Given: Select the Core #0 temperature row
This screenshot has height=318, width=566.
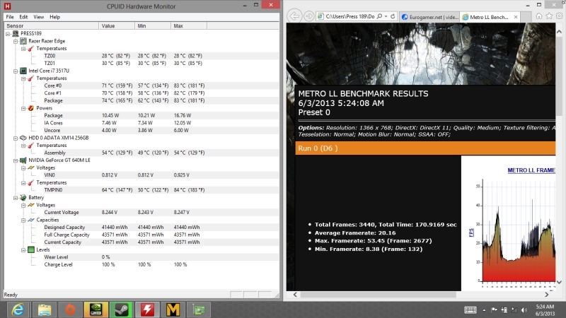Looking at the screenshot, I should tap(141, 86).
